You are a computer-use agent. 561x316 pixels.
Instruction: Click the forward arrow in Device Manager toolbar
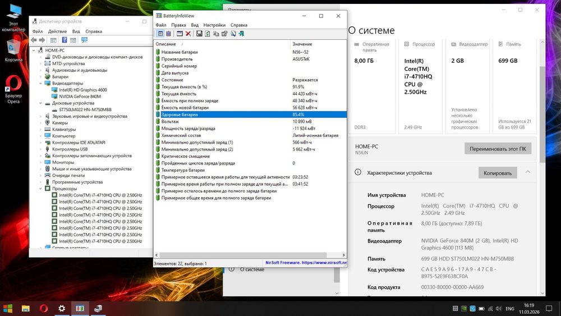tap(42, 40)
